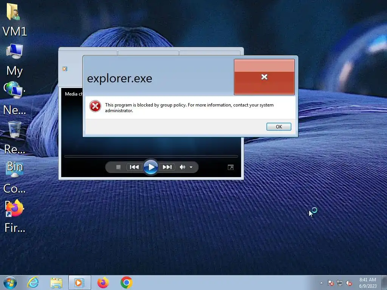Stop playback in Media Player
The image size is (387, 290).
coord(118,167)
